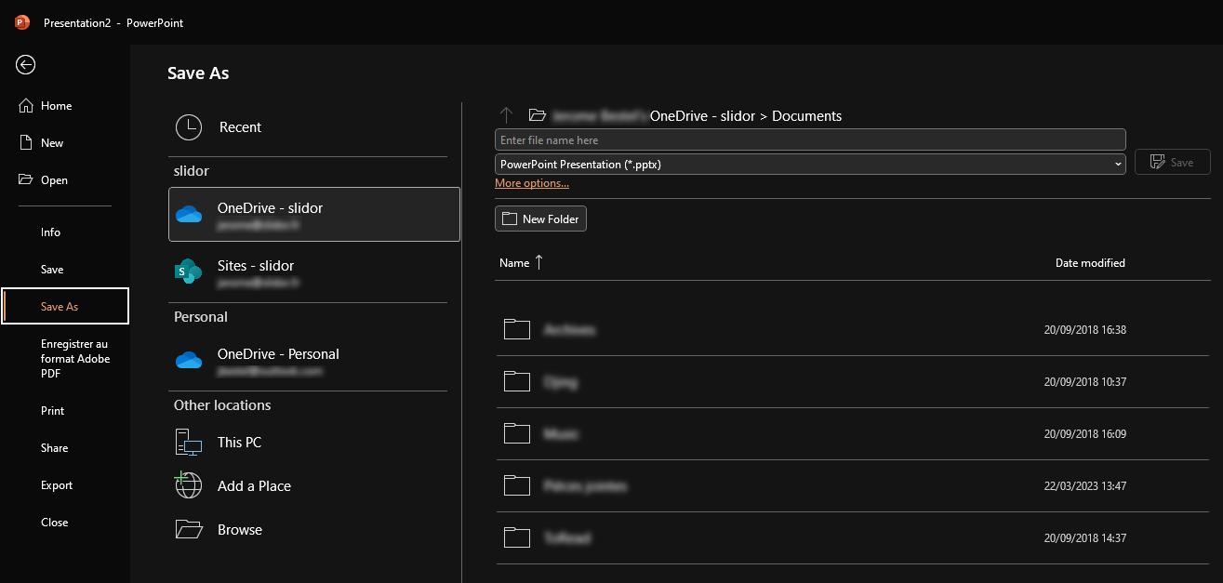The height and width of the screenshot is (583, 1223).
Task: Click the folder icon beside the path
Action: pos(537,115)
